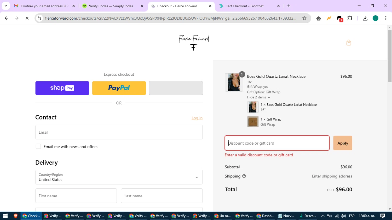
Task: Close the Verify Codes SimplyCodes tab
Action: [x=142, y=6]
